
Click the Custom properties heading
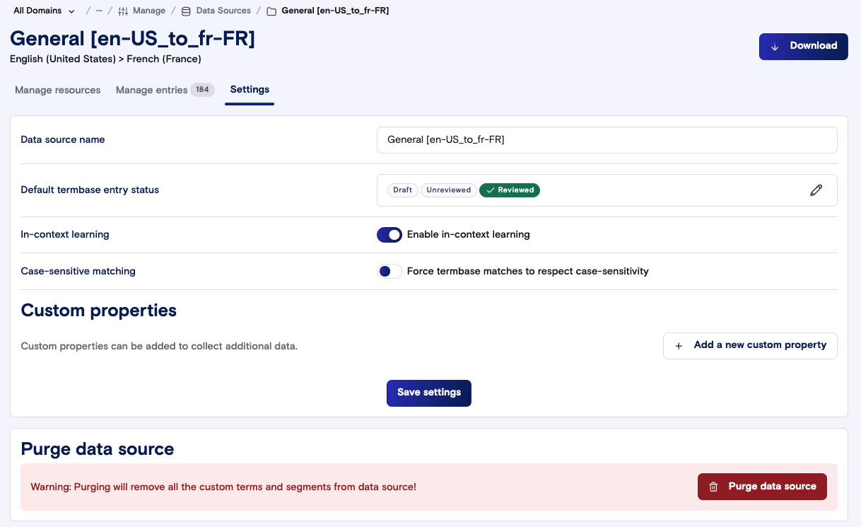coord(99,311)
